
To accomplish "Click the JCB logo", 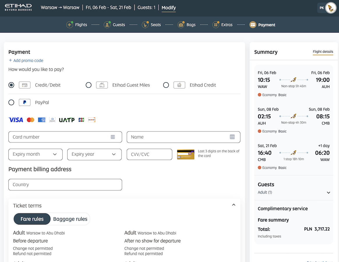I will coord(81,120).
